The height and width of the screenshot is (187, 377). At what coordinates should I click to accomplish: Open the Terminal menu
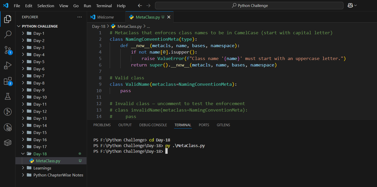click(104, 6)
